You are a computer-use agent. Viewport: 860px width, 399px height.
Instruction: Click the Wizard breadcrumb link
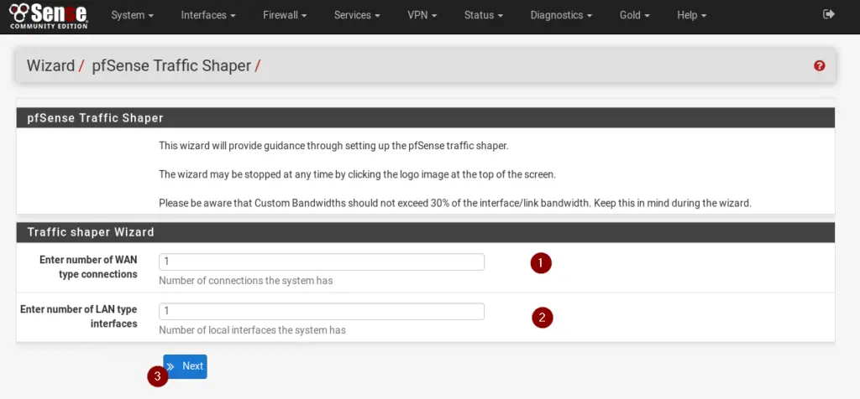(x=50, y=65)
